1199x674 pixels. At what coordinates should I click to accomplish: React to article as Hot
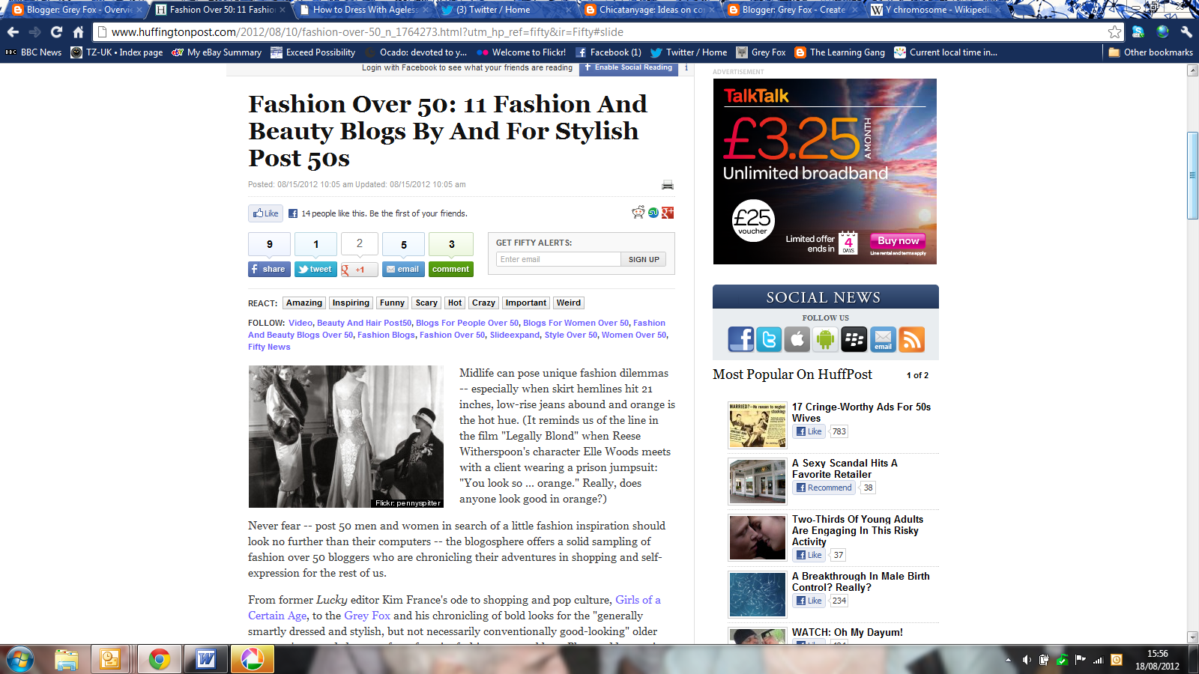click(x=455, y=303)
